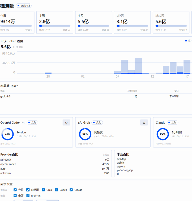192x201 pixels.
Task: Toggle the 全部 model checkbox
Action: [x=15, y=195]
